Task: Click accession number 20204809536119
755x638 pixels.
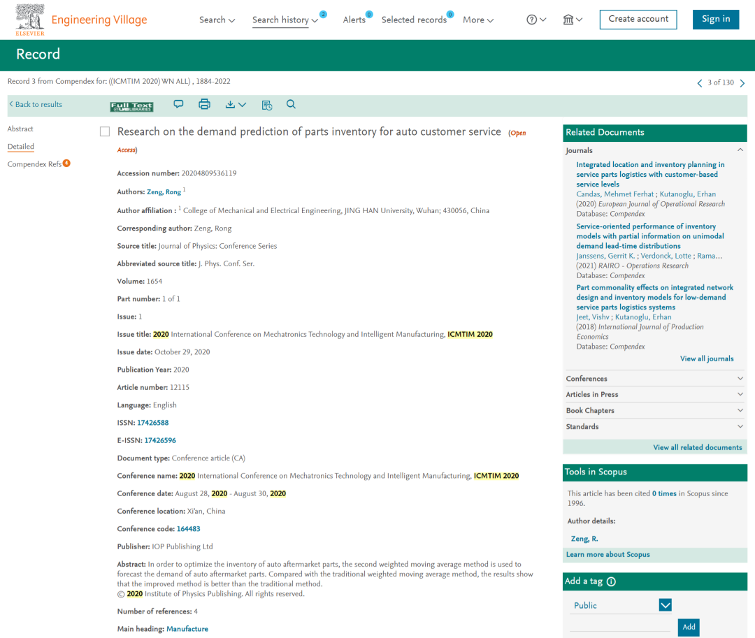Action: click(x=209, y=173)
